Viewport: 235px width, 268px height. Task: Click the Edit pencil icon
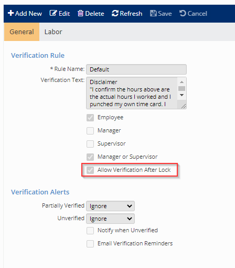coord(53,13)
